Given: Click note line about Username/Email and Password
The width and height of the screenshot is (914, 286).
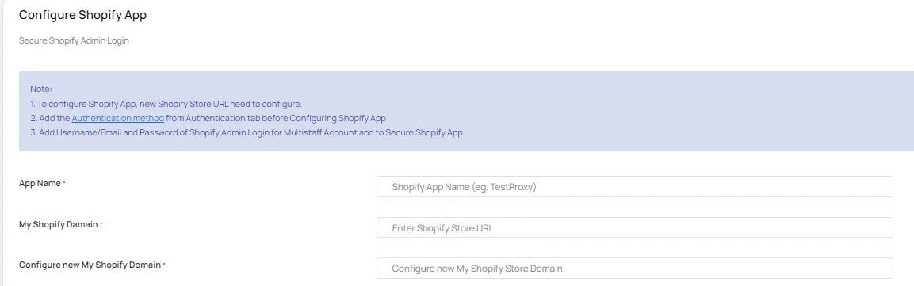Looking at the screenshot, I should point(247,132).
